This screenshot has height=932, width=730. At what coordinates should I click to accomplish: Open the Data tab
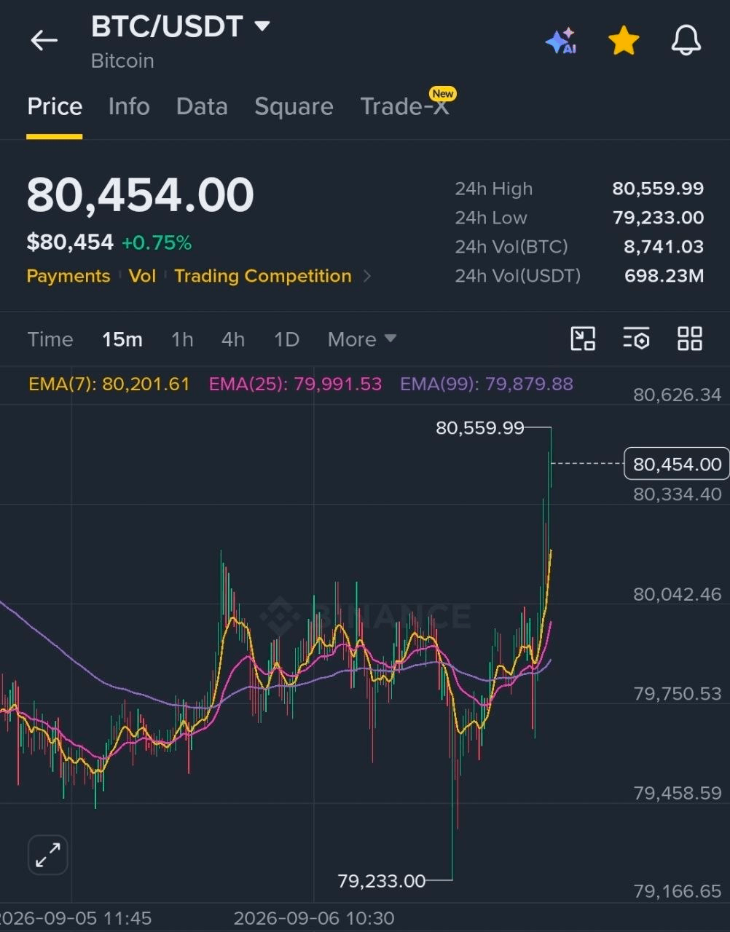coord(202,107)
